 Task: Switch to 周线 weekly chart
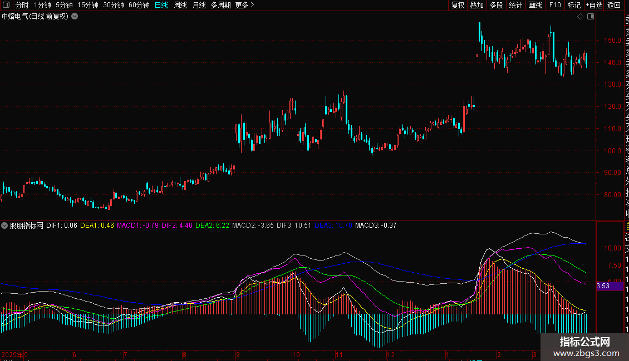coord(180,5)
